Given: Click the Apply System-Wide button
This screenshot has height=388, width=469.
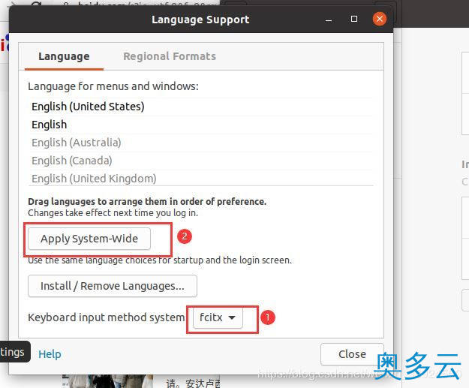Looking at the screenshot, I should pos(89,239).
